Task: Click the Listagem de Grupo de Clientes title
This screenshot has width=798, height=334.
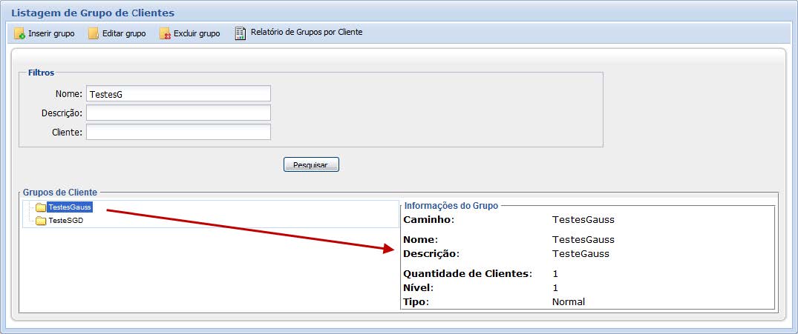Action: [93, 13]
